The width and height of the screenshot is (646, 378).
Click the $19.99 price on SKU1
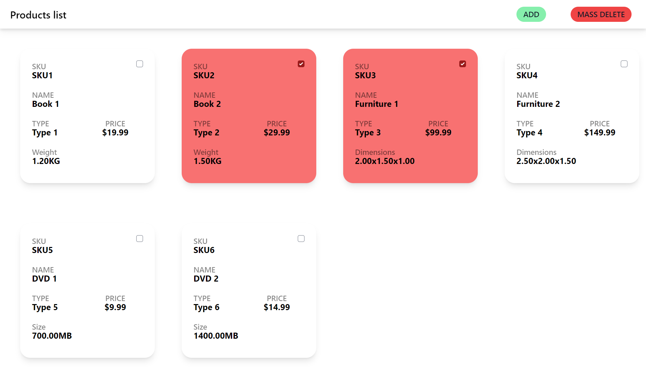[115, 133]
